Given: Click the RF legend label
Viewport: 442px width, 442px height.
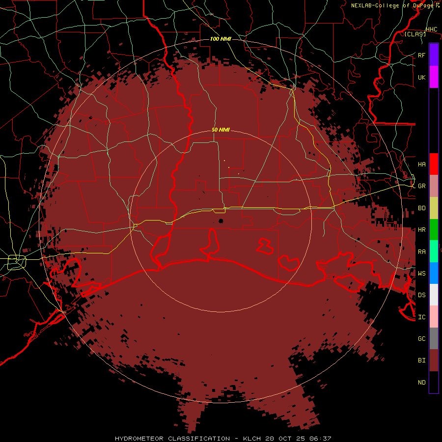Looking at the screenshot, I should tap(422, 55).
